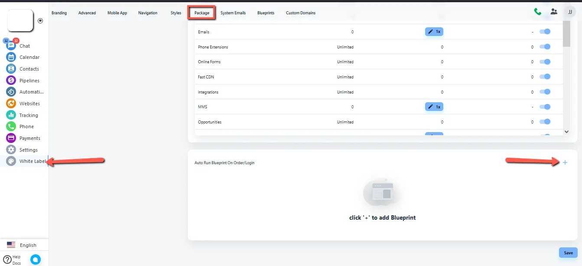Open the Pipelines dollar icon
Viewport: 582px width, 266px height.
(11, 80)
